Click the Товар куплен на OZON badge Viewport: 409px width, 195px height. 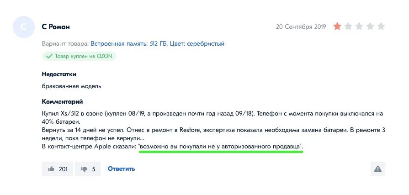click(x=79, y=56)
